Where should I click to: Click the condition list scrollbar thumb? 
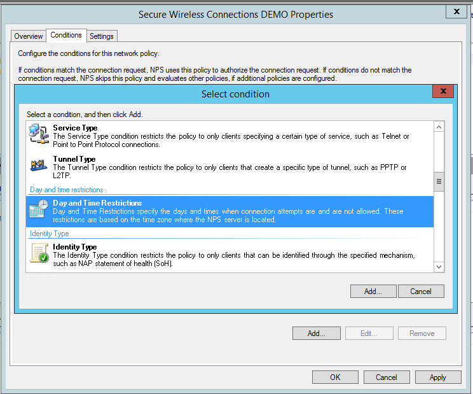click(438, 182)
